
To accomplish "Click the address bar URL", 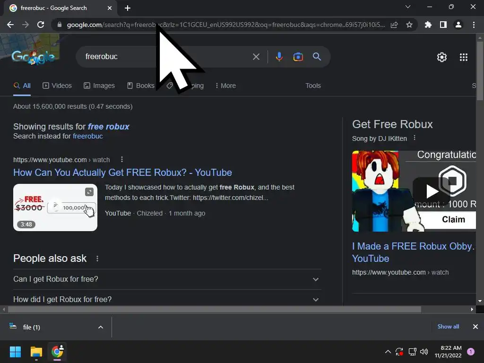I will click(x=225, y=25).
